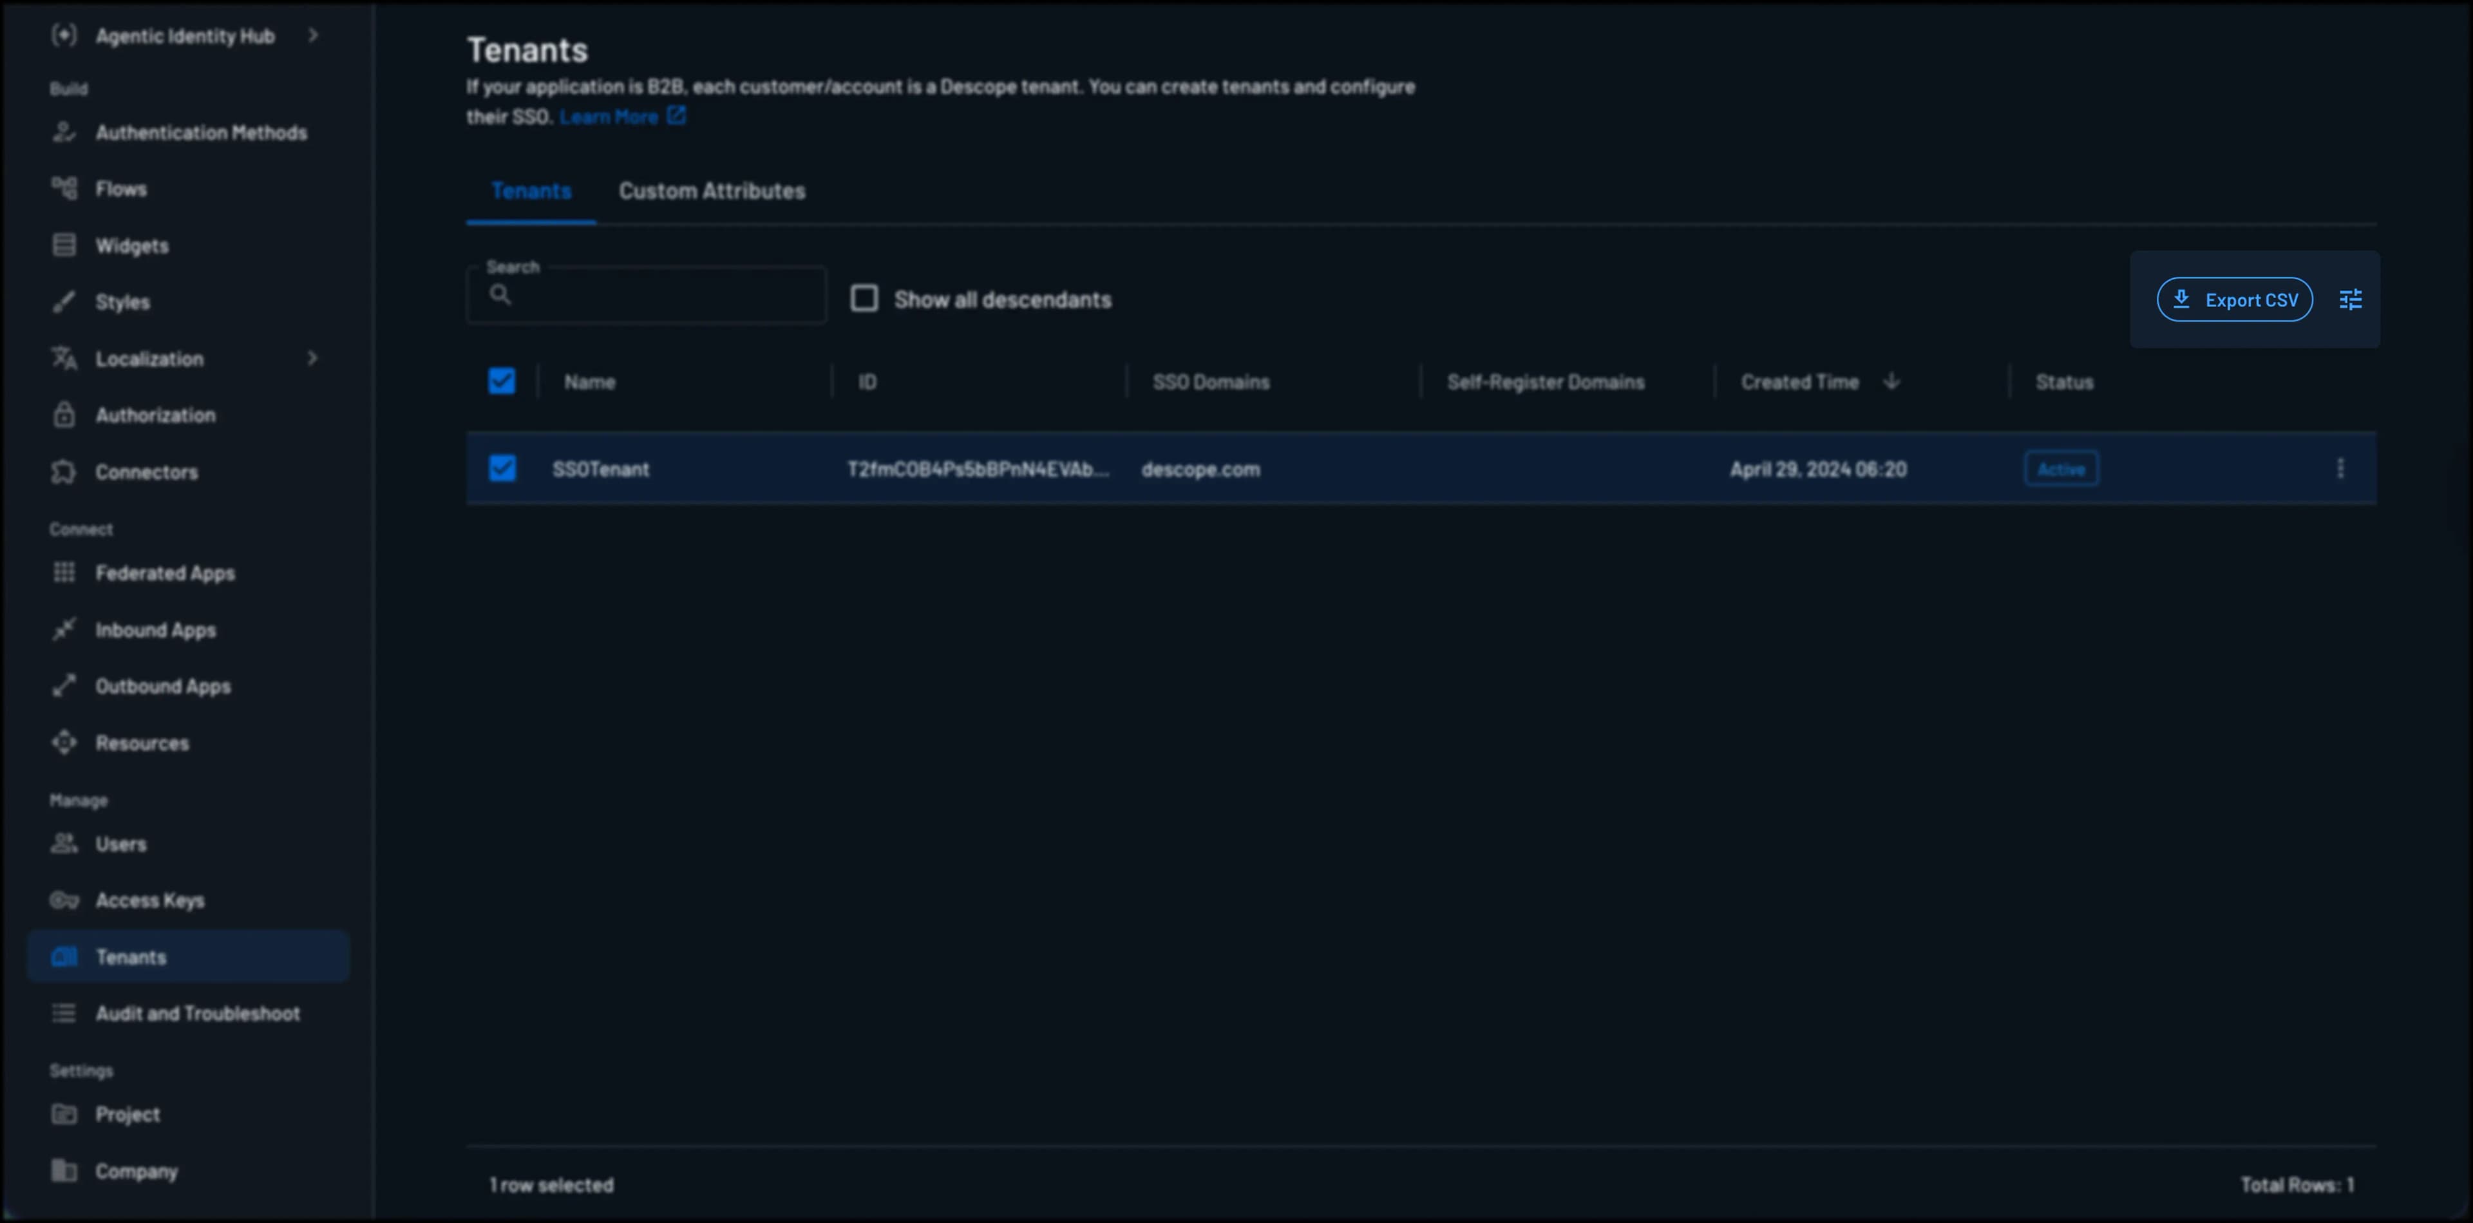Click the search magnifier icon
This screenshot has width=2473, height=1223.
point(501,295)
